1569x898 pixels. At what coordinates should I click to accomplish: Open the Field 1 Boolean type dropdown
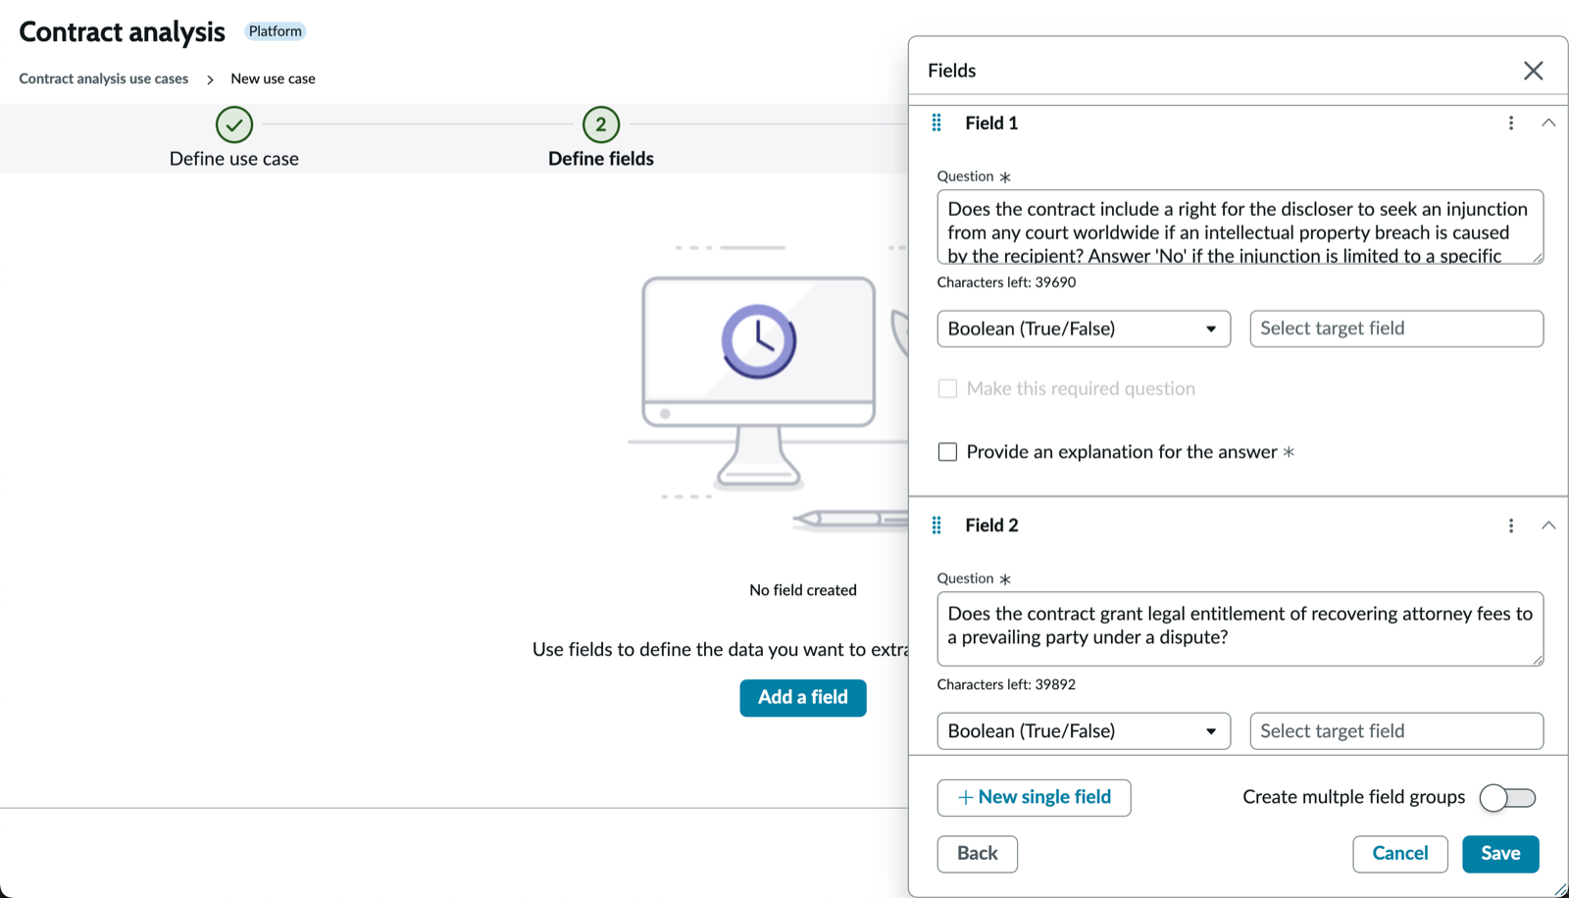point(1084,328)
